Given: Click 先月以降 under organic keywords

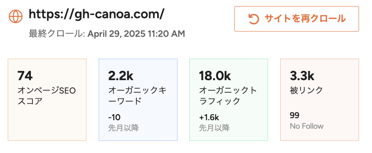Looking at the screenshot, I should [x=123, y=128].
